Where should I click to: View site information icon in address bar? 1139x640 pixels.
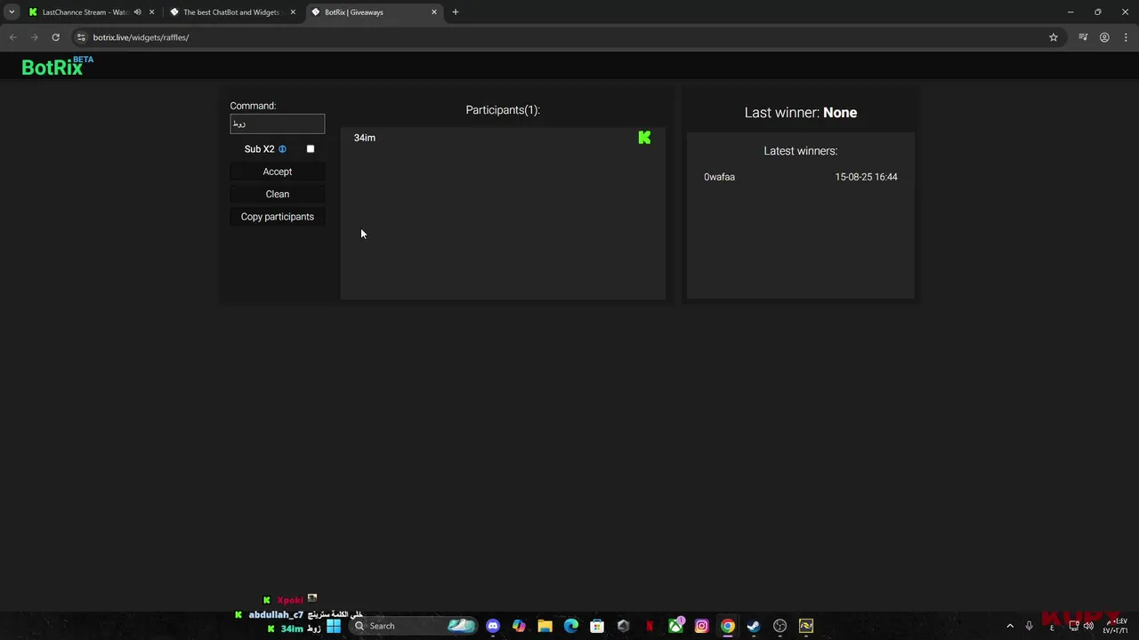(81, 37)
